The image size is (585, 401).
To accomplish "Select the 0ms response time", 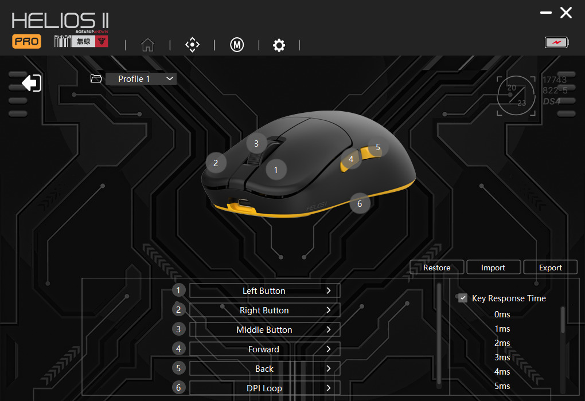I will coord(502,314).
